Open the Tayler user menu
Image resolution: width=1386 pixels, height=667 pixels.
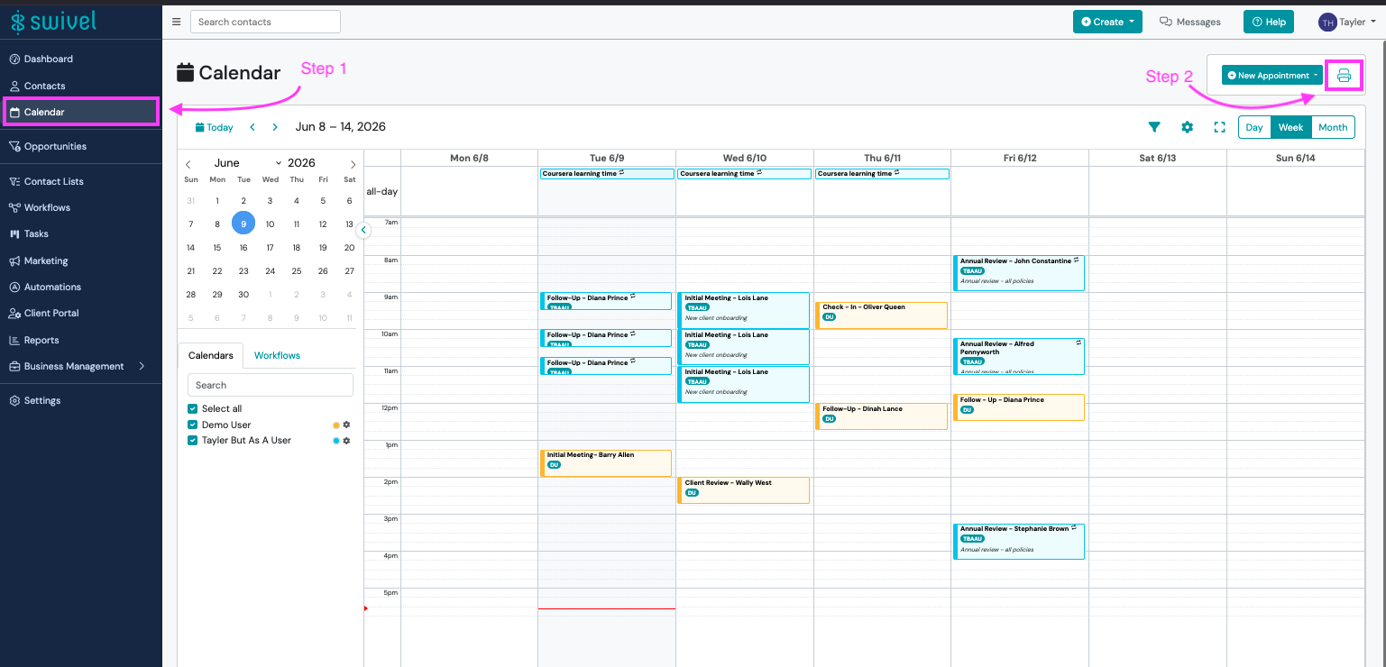[x=1347, y=22]
